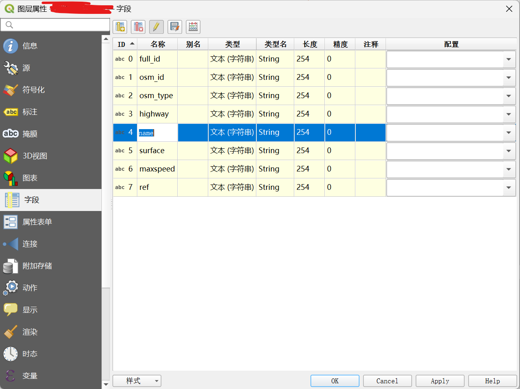Toggle editing mode with the pencil icon
Image resolution: width=520 pixels, height=389 pixels.
[x=156, y=27]
